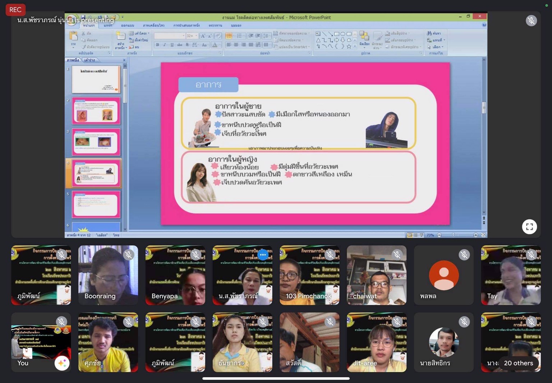Switch to the Insert ribbon tab

(x=108, y=26)
